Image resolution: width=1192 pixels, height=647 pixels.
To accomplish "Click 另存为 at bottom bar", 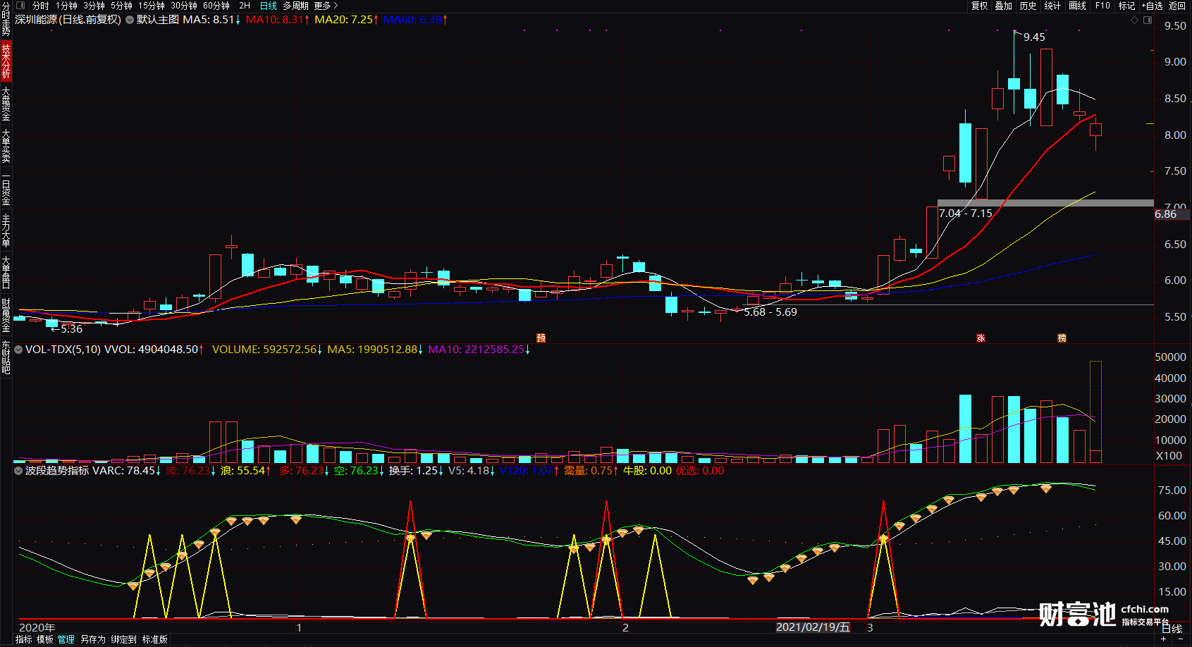I will pos(92,639).
